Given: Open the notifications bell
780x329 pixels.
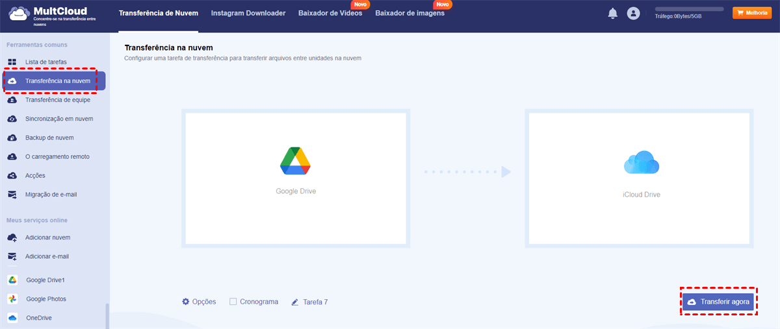Looking at the screenshot, I should (612, 13).
